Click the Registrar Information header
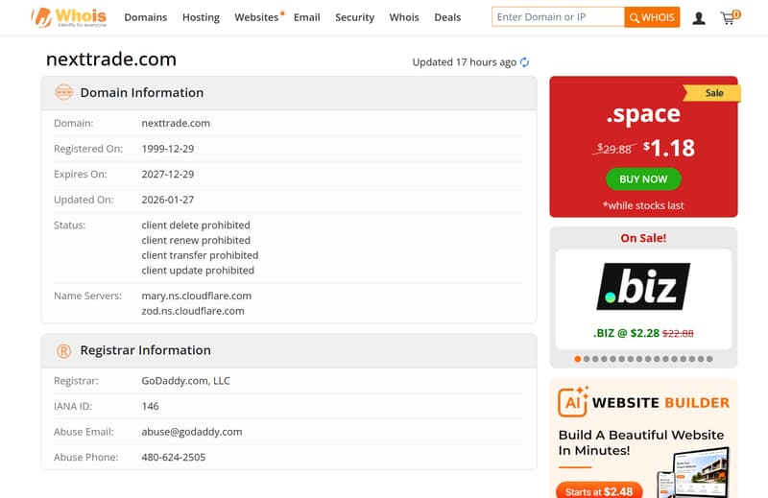 (146, 350)
